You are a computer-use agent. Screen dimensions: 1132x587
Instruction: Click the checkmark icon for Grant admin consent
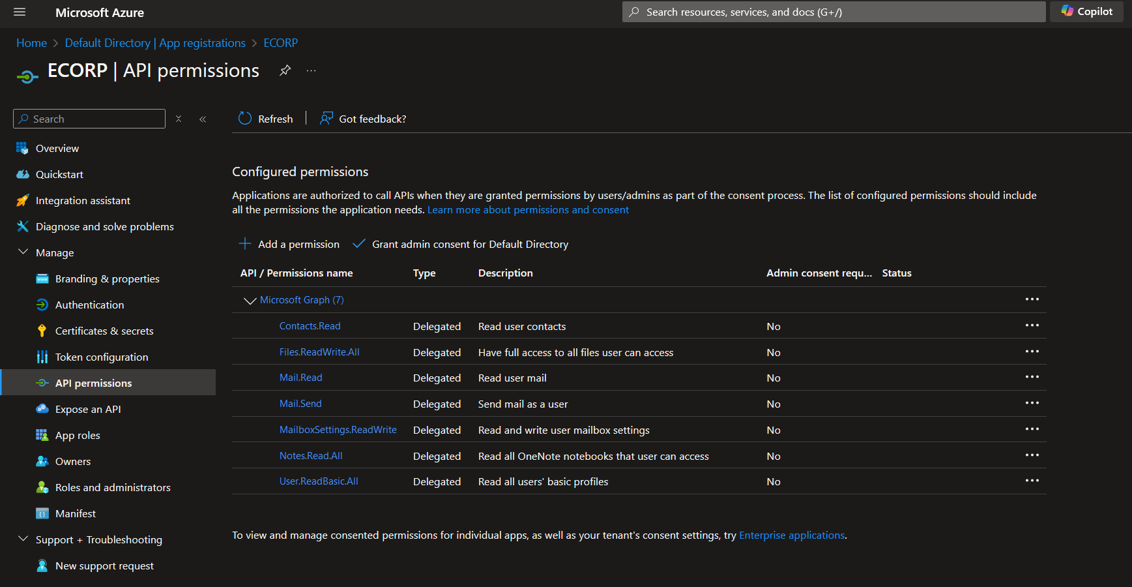358,244
